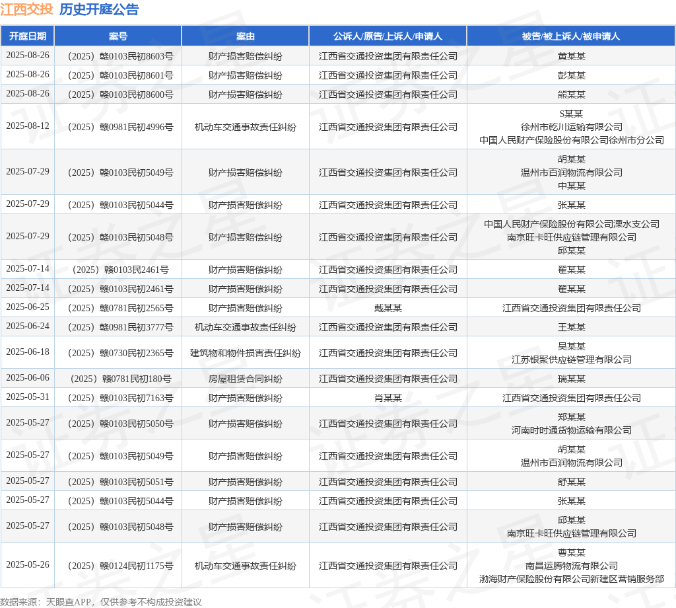The height and width of the screenshot is (608, 676).
Task: Click date 2025-06-25
Action: click(28, 307)
